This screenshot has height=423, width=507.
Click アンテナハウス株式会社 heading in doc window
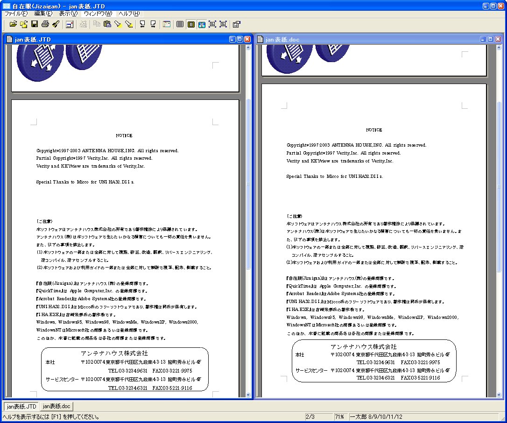tap(364, 346)
